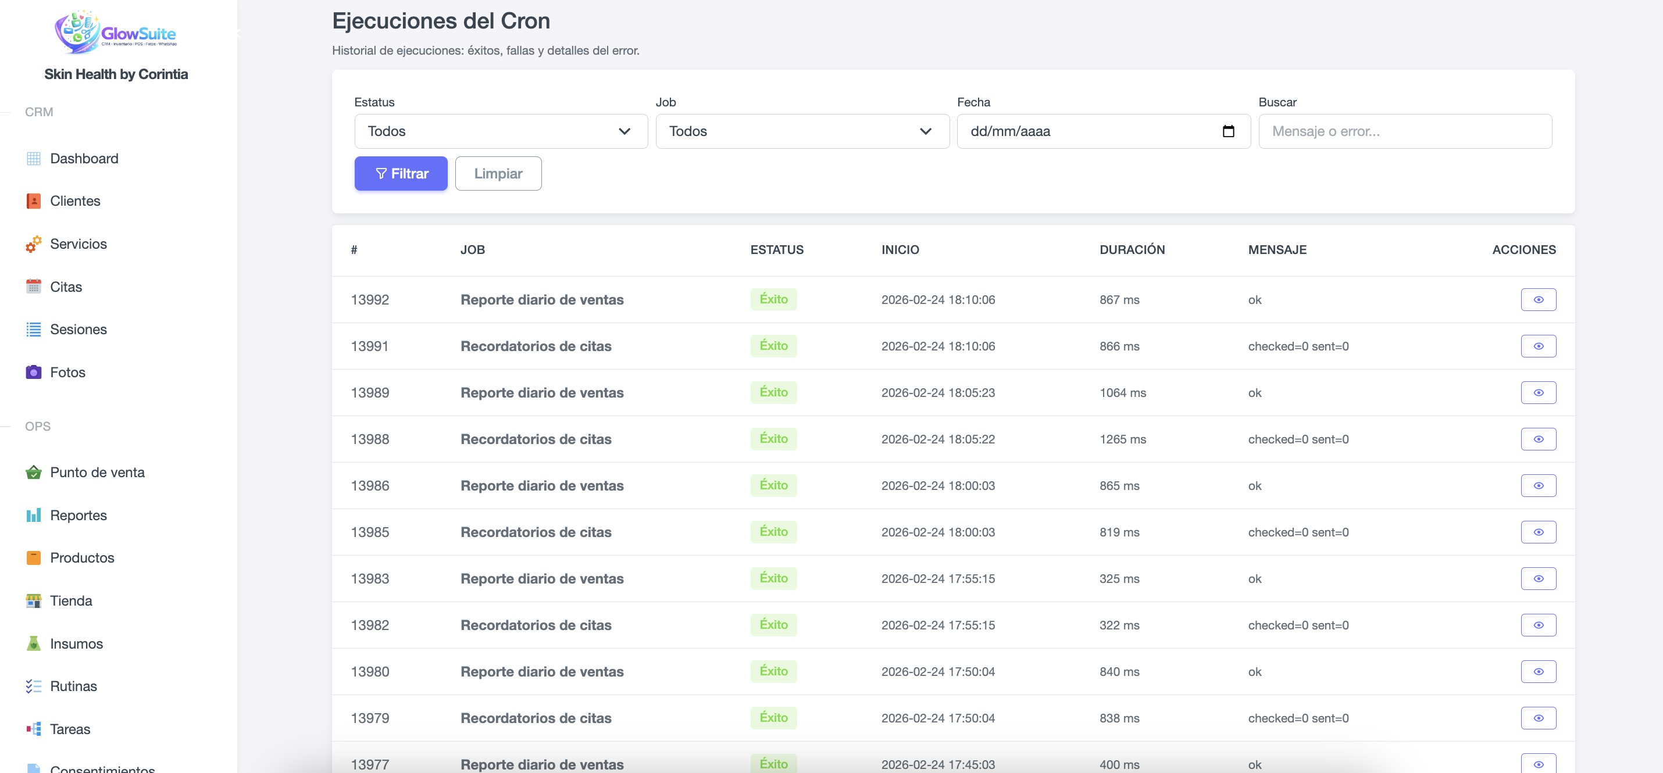
Task: Open the Job dropdown
Action: pyautogui.click(x=802, y=131)
